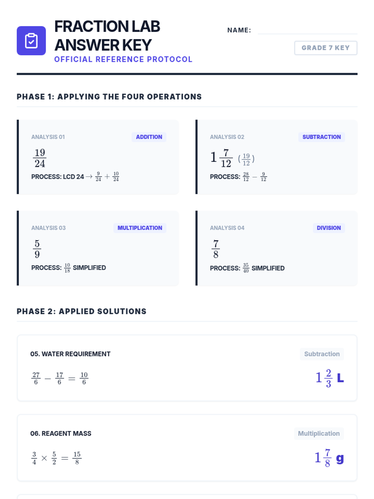Click the GRADE 7 KEY badge
The height and width of the screenshot is (499, 374).
[x=325, y=48]
